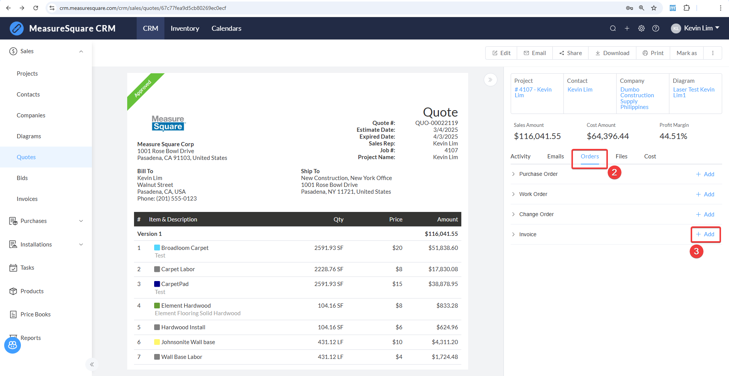This screenshot has width=729, height=376.
Task: Expand the Installations section chevron
Action: [x=81, y=245]
